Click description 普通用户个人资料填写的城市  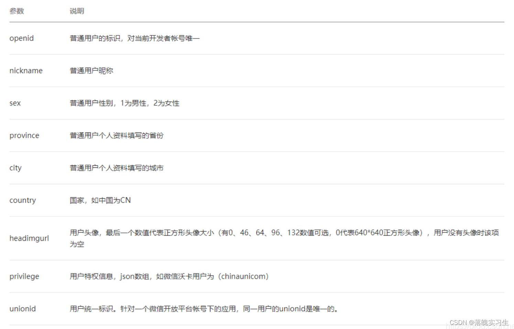click(x=117, y=168)
